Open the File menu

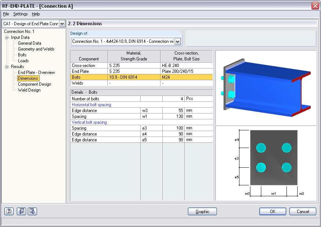6,14
